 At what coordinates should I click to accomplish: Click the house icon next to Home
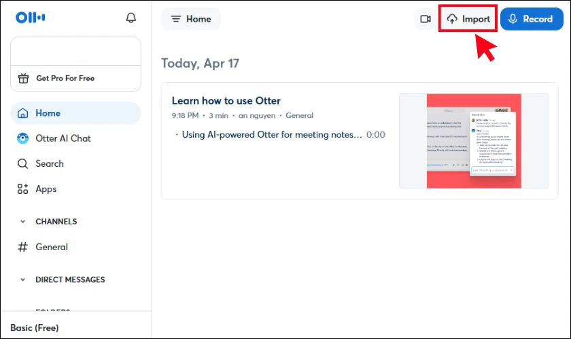[x=22, y=113]
